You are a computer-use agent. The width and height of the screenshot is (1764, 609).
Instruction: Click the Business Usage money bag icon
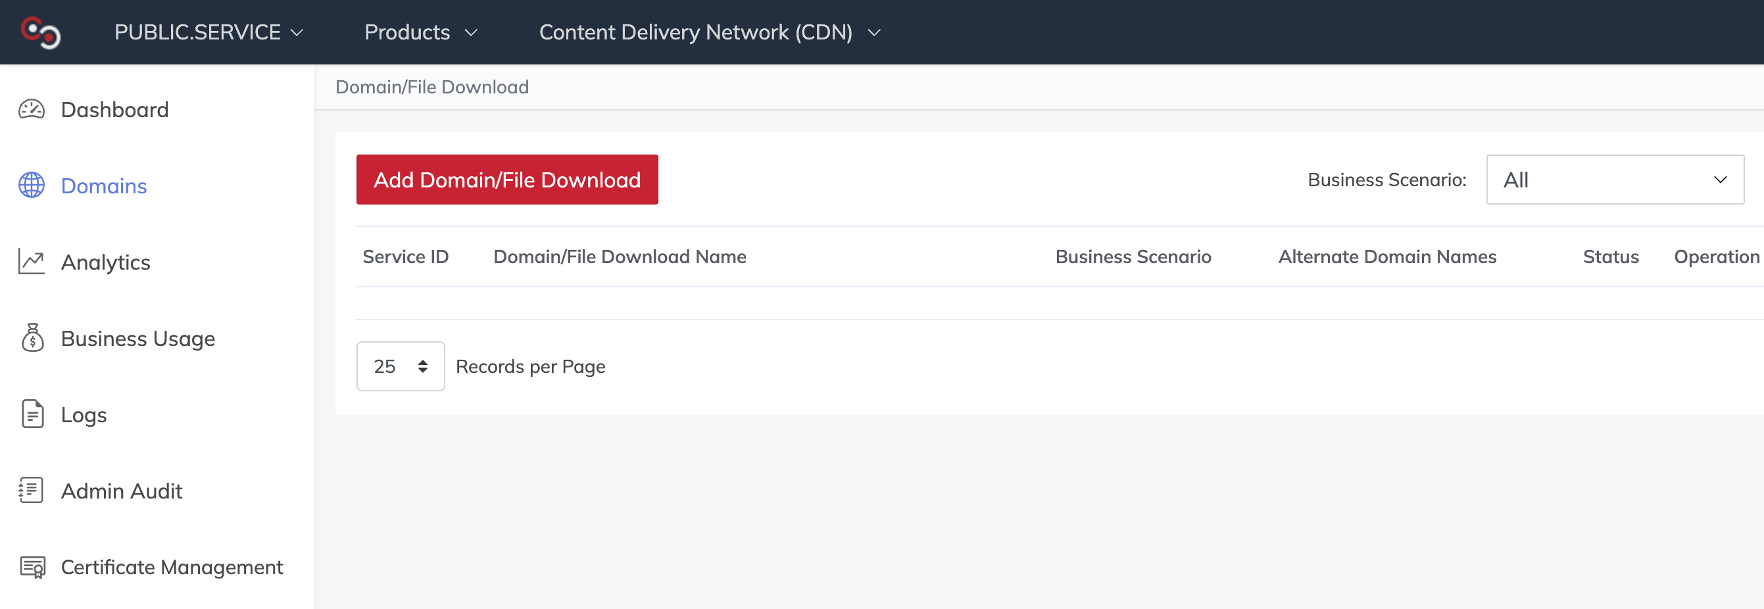(x=32, y=338)
